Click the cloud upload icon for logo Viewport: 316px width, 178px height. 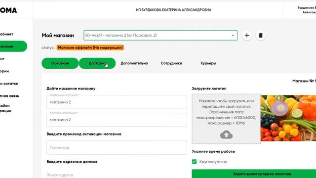pyautogui.click(x=226, y=134)
